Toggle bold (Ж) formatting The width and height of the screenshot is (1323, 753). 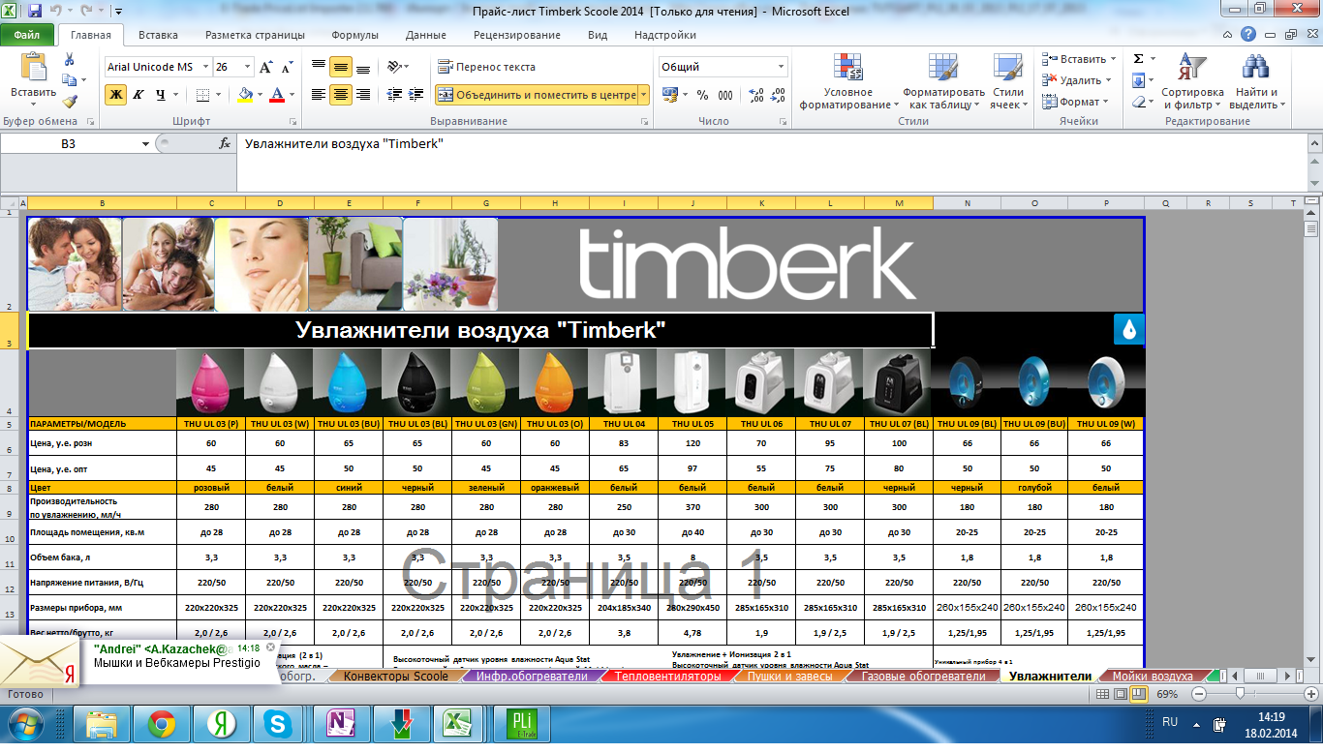point(116,95)
